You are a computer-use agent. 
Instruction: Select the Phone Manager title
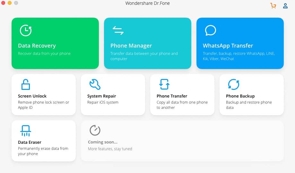pos(131,46)
